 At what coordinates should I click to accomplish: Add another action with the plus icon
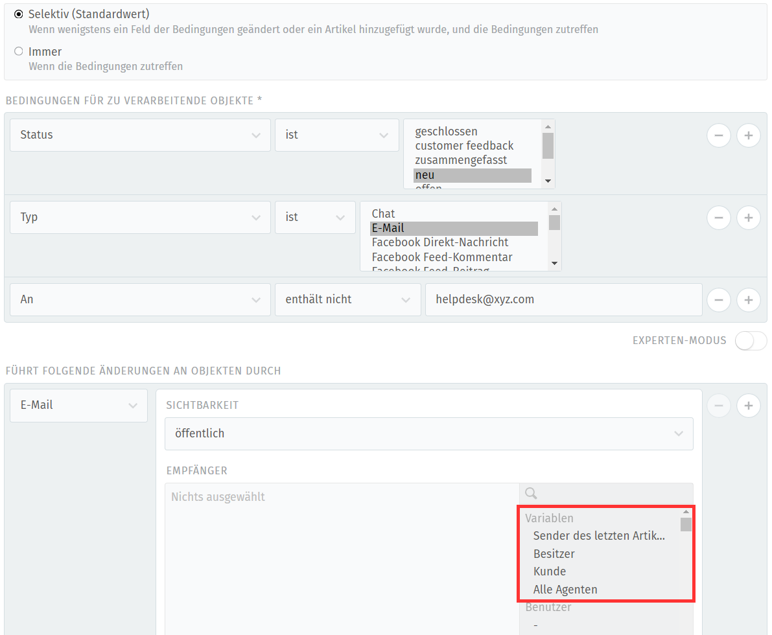749,406
